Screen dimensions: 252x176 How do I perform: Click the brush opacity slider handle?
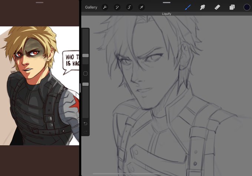(x=86, y=84)
